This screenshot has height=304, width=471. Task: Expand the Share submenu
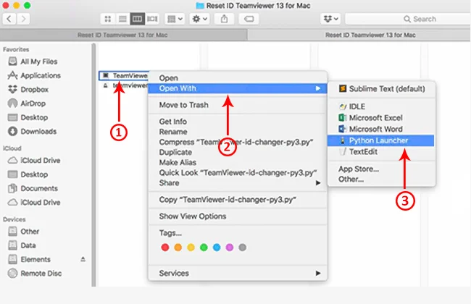click(x=237, y=183)
